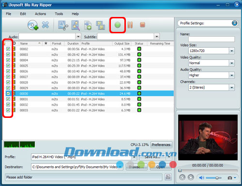The height and width of the screenshot is (186, 242).
Task: Open the Clip scissors tool
Action: pos(63,25)
